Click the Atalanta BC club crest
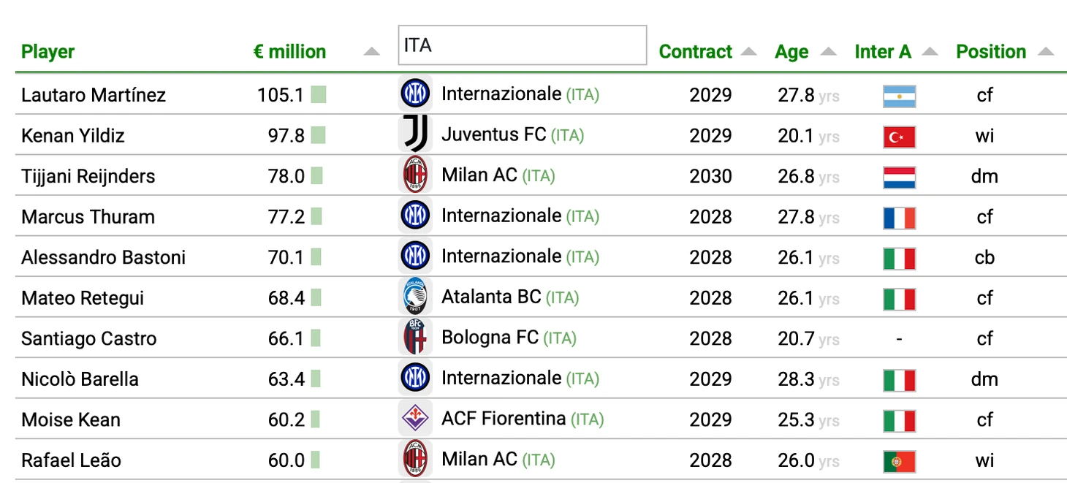Image resolution: width=1067 pixels, height=483 pixels. (x=415, y=297)
